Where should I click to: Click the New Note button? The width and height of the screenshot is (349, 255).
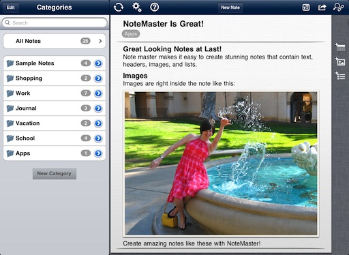[230, 7]
